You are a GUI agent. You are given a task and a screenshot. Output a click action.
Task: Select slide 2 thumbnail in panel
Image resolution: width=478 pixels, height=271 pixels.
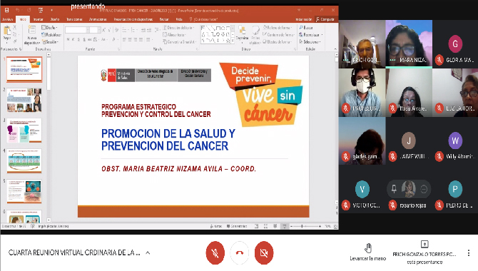[x=24, y=100]
